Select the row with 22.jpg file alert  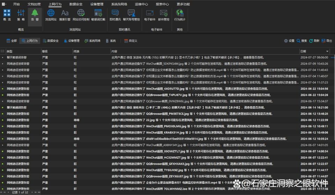click(165, 120)
